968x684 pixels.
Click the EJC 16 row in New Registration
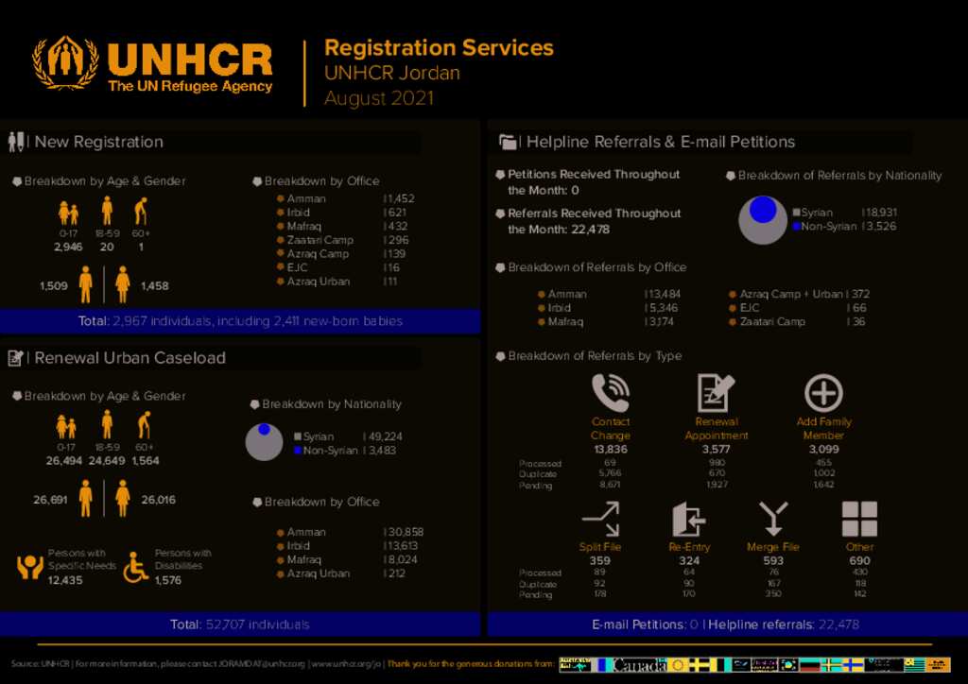338,267
